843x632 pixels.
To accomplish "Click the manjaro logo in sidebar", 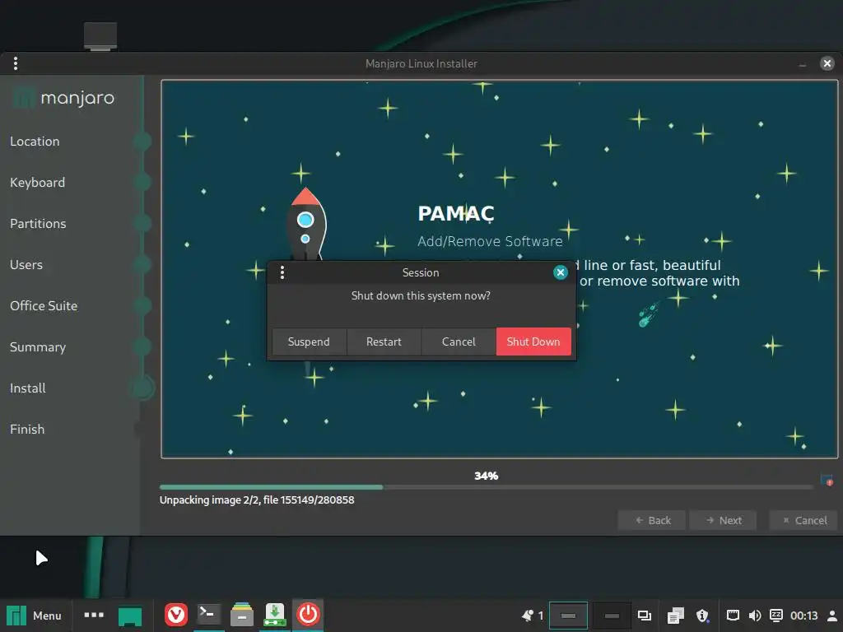I will point(64,98).
